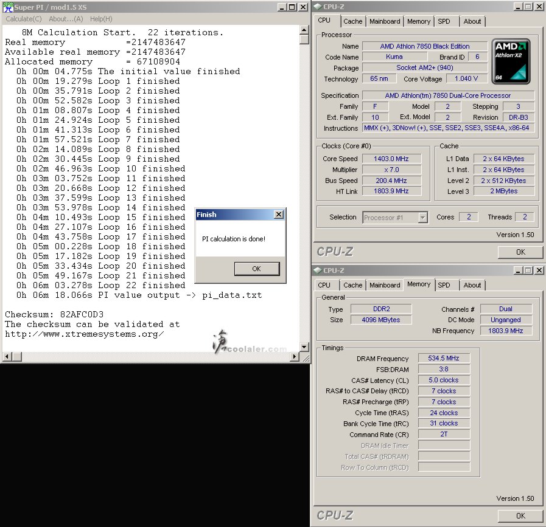
Task: Close the Super PI window
Action: [303, 7]
